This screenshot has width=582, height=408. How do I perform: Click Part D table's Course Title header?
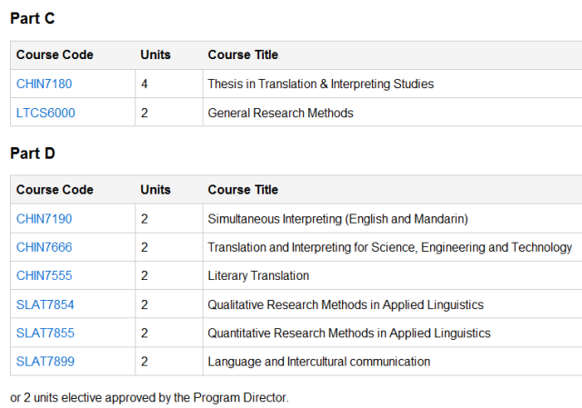click(x=243, y=190)
